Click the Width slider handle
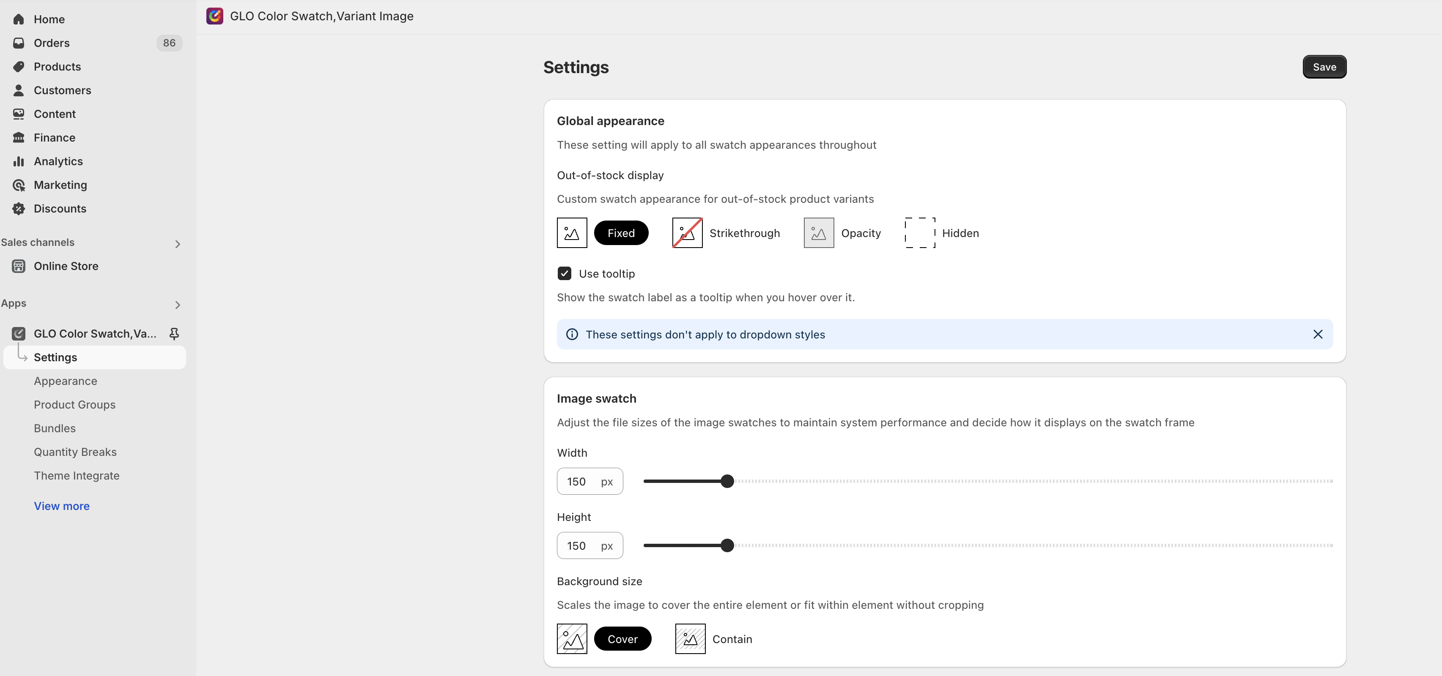The width and height of the screenshot is (1442, 676). click(x=726, y=481)
